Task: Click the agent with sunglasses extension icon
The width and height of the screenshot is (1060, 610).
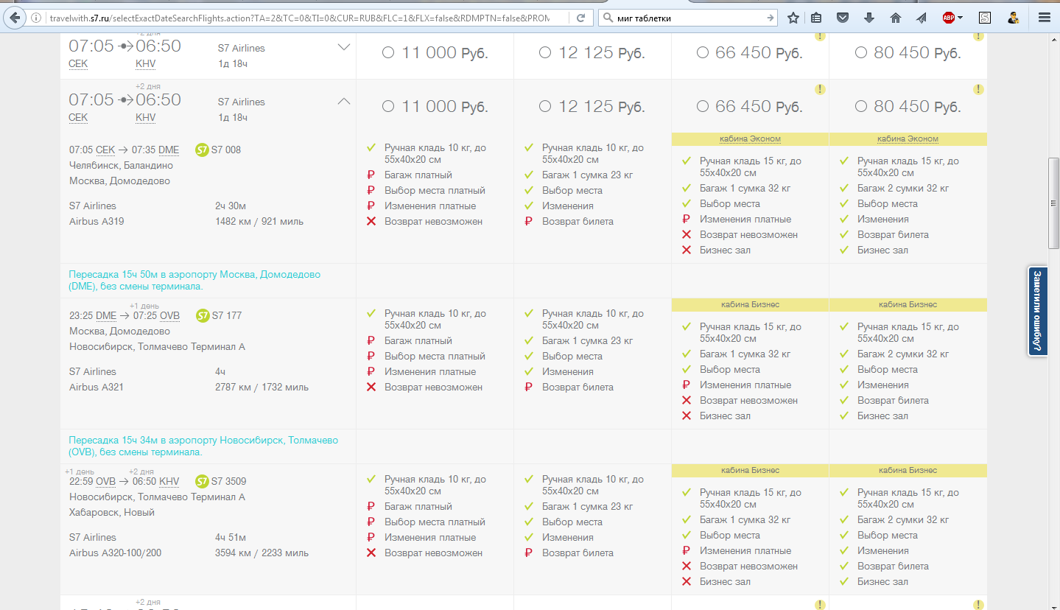Action: [x=1014, y=18]
